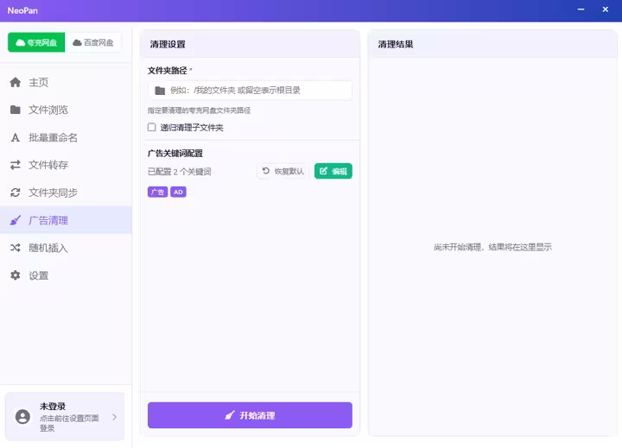Click the AD keyword tag
This screenshot has height=448, width=622.
(x=178, y=192)
